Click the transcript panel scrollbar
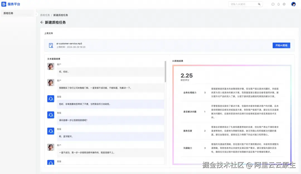Image resolution: width=301 pixels, height=174 pixels. tap(165, 71)
